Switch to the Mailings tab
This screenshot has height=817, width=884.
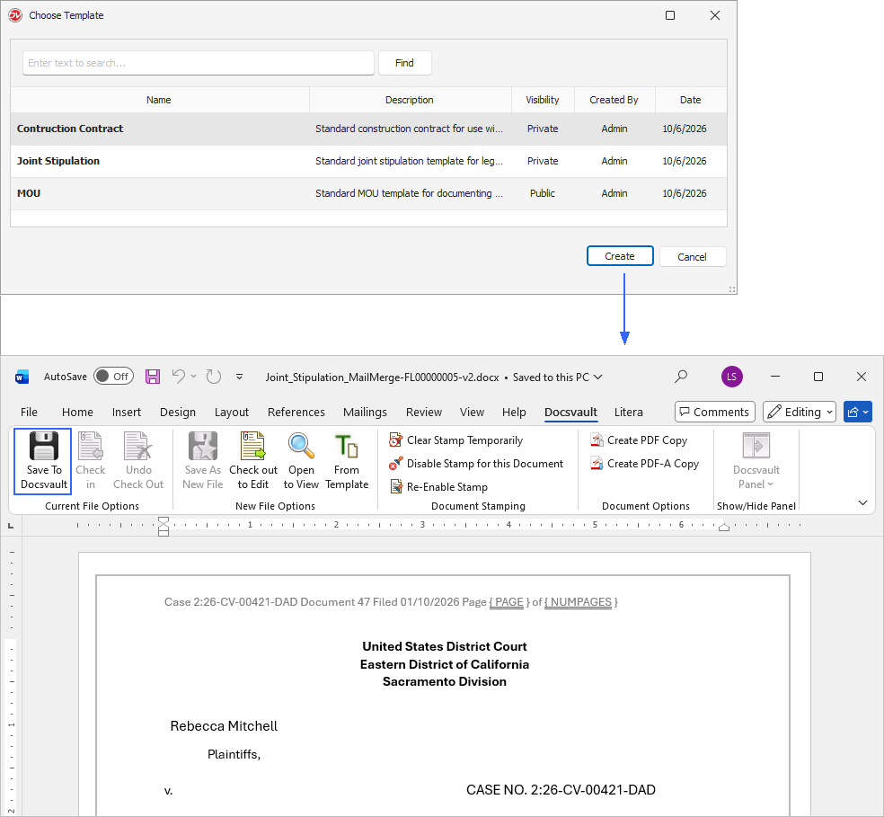(365, 412)
